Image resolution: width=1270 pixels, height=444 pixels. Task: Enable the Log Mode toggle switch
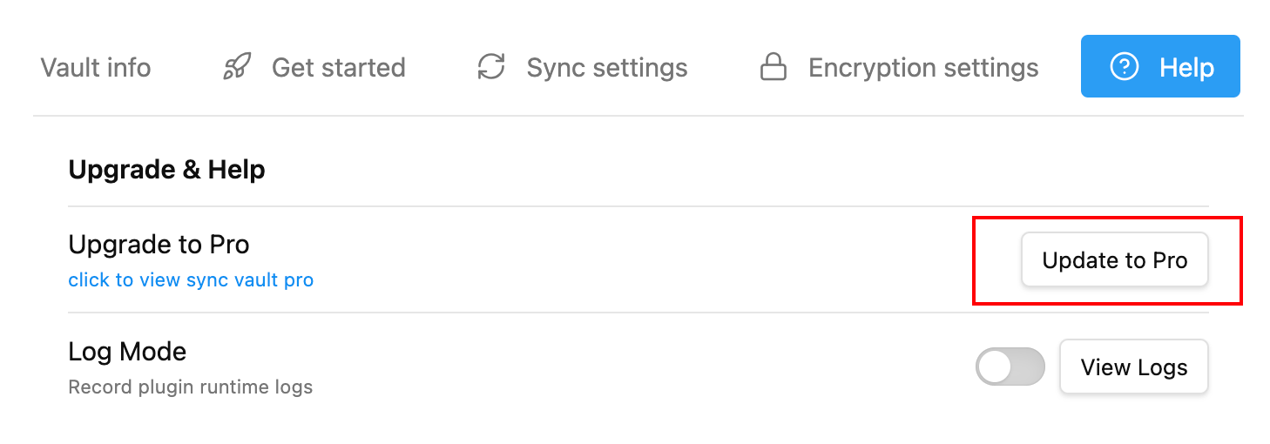coord(1010,367)
